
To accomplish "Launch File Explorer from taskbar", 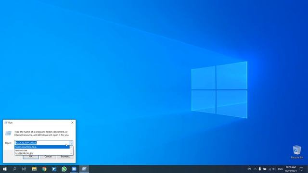I will [x=34, y=169].
